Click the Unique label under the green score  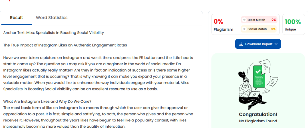290,29
